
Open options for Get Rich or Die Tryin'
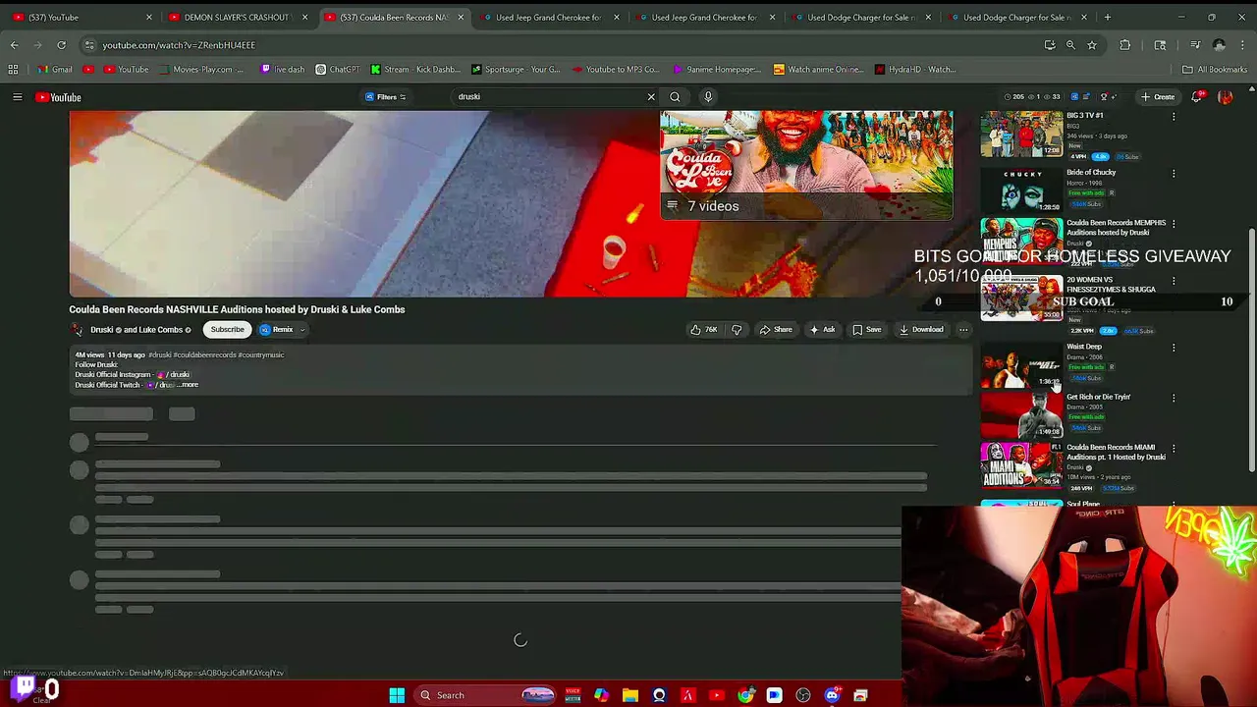coord(1174,399)
